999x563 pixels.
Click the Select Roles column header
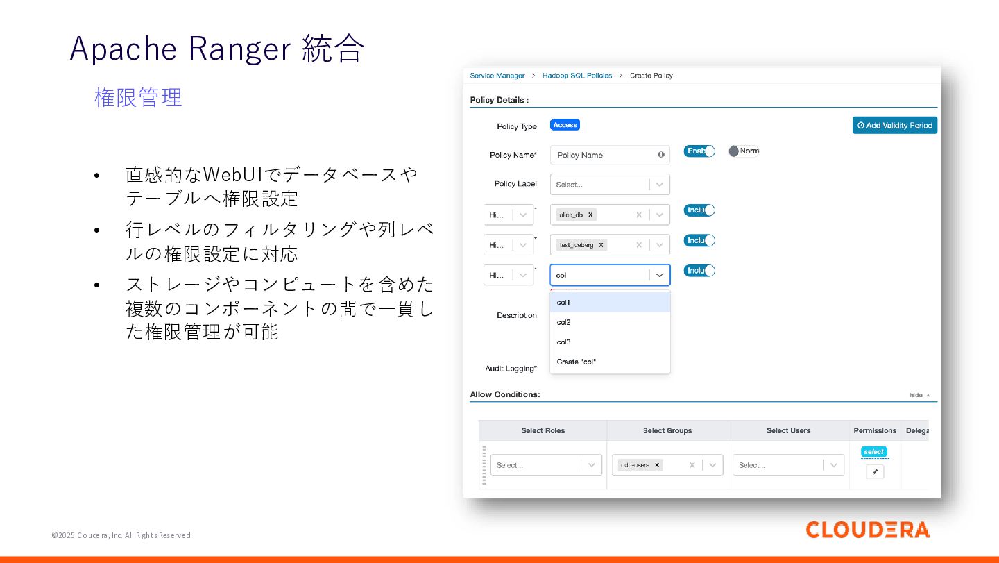(543, 430)
